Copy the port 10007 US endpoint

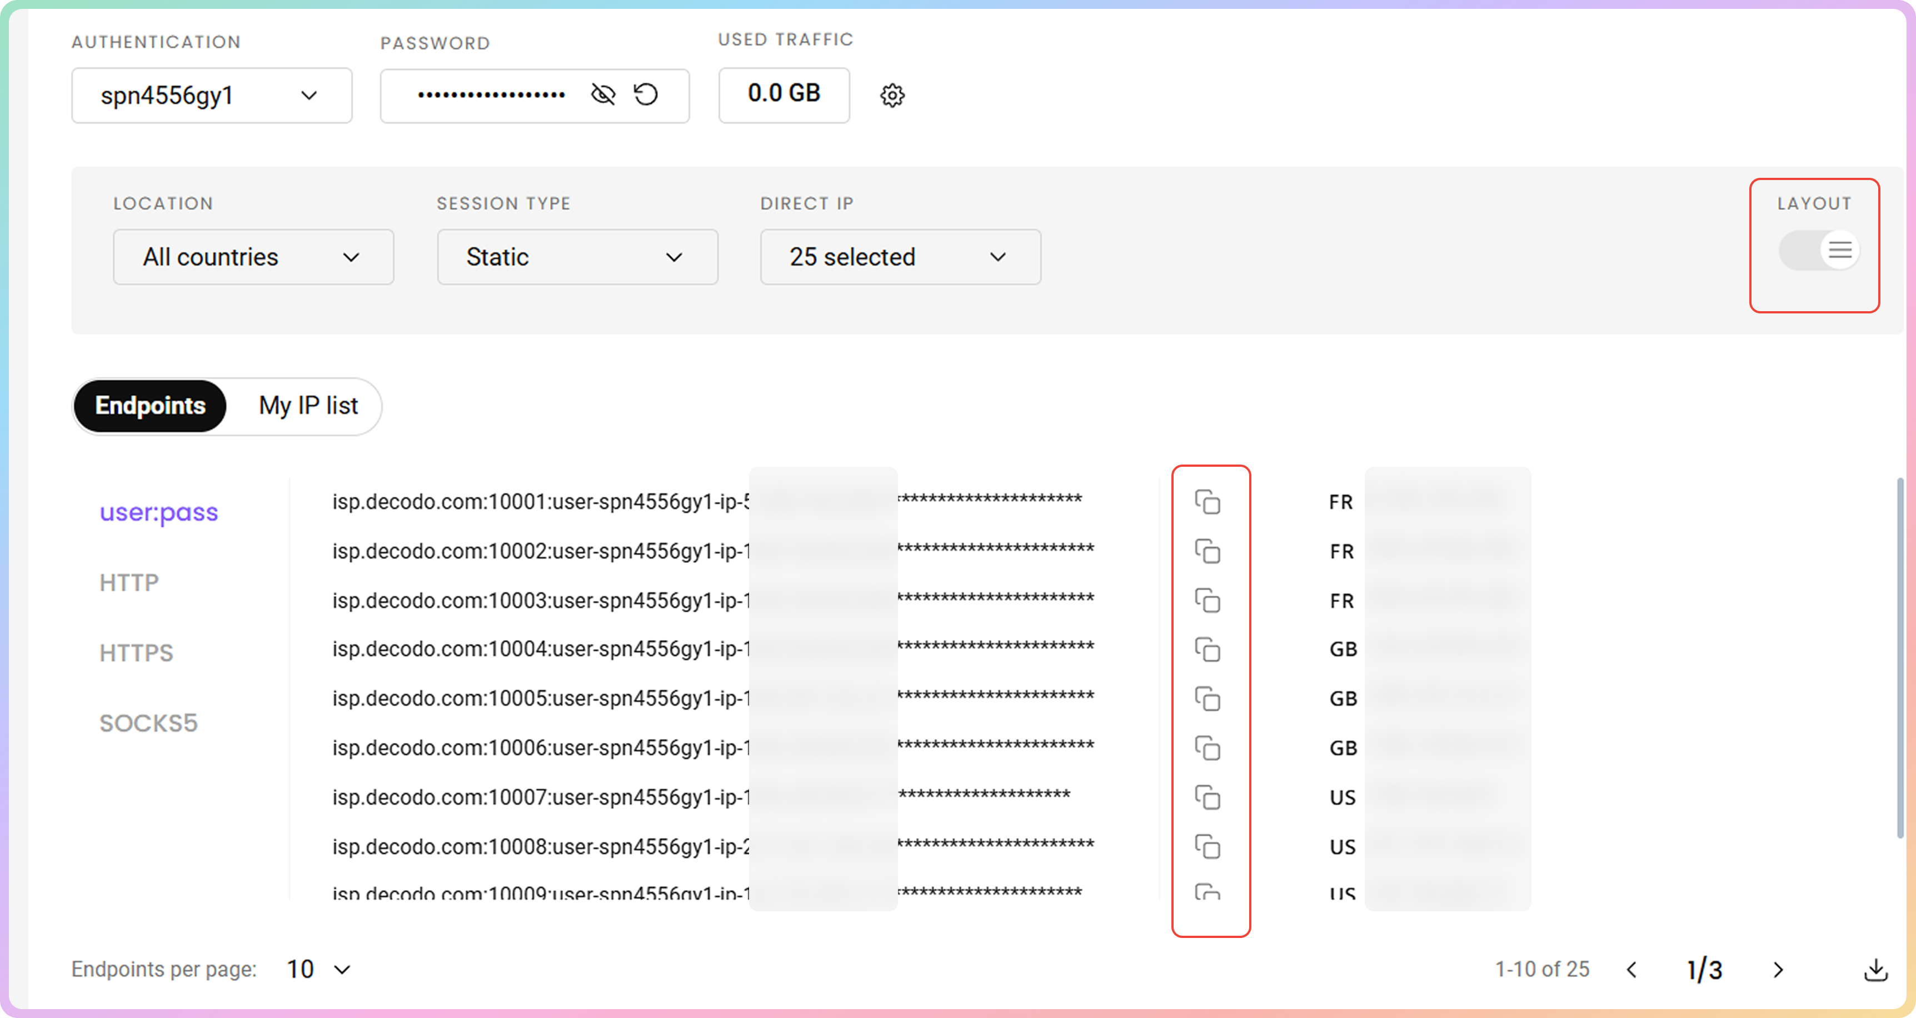(x=1207, y=797)
